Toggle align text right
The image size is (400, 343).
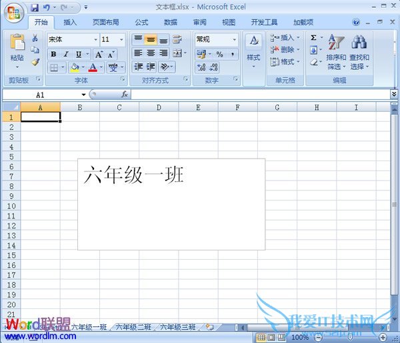(163, 53)
